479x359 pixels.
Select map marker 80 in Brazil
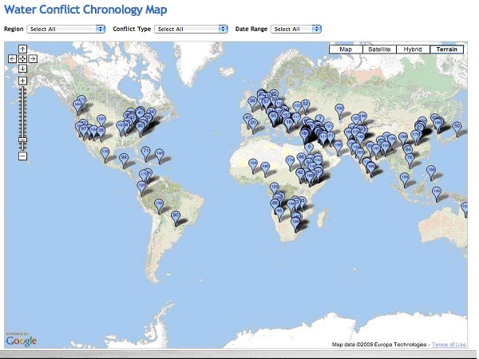[176, 217]
